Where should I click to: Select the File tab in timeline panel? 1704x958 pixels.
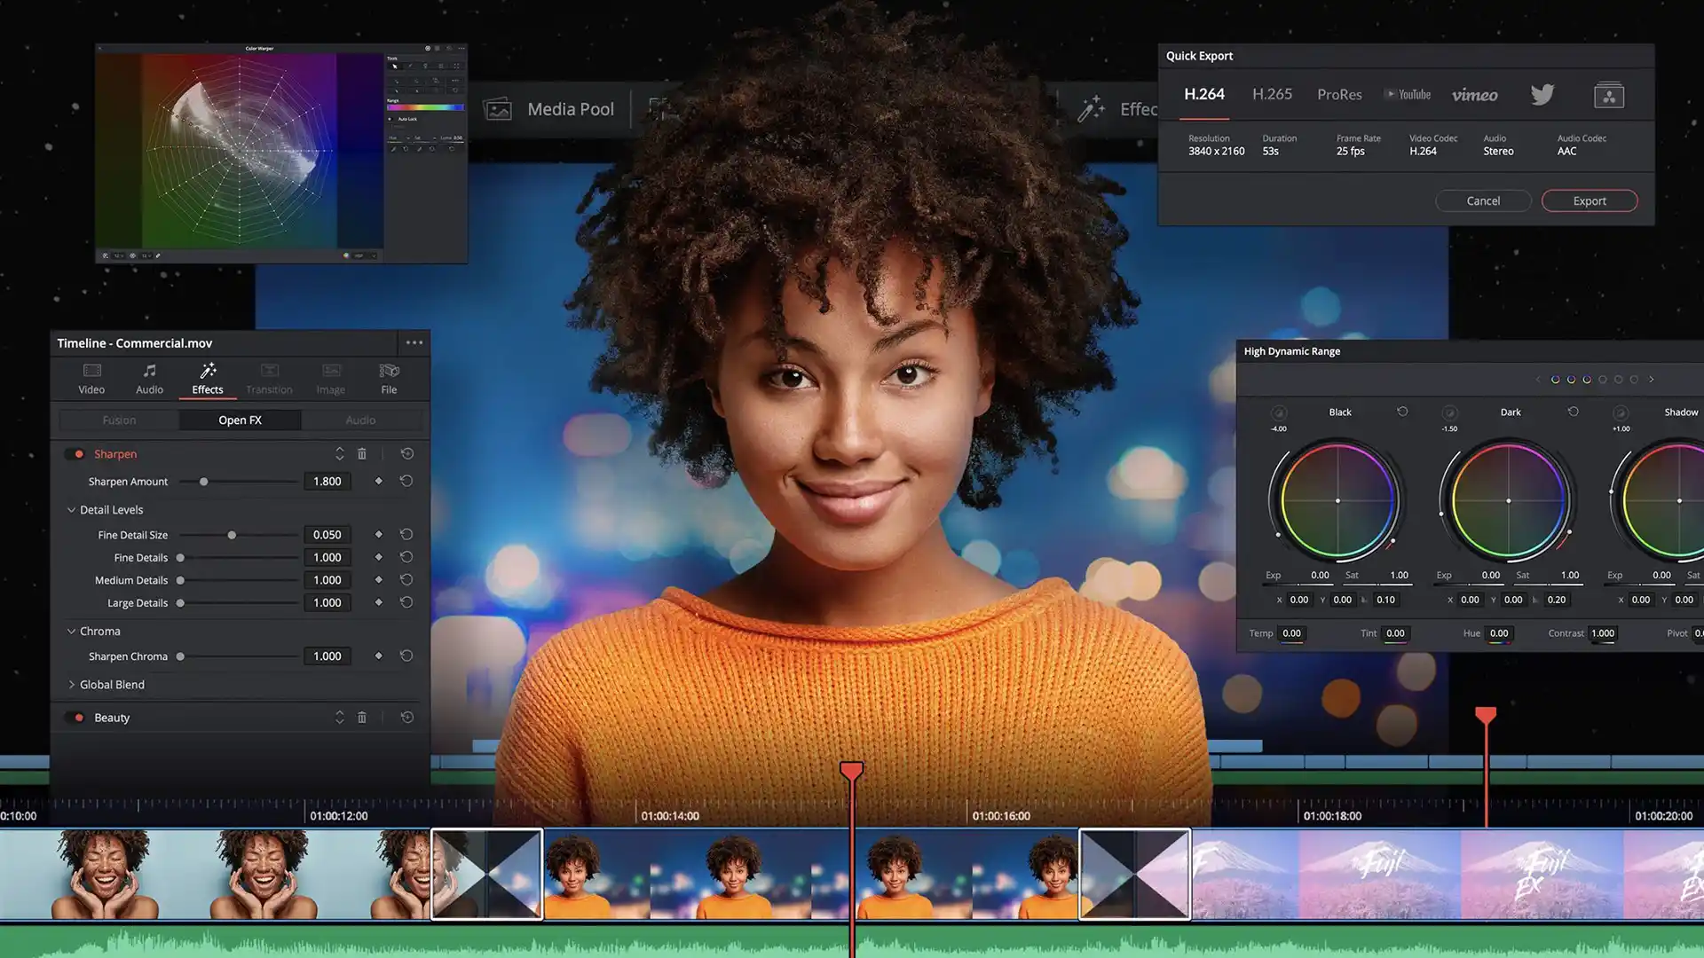[x=387, y=378]
